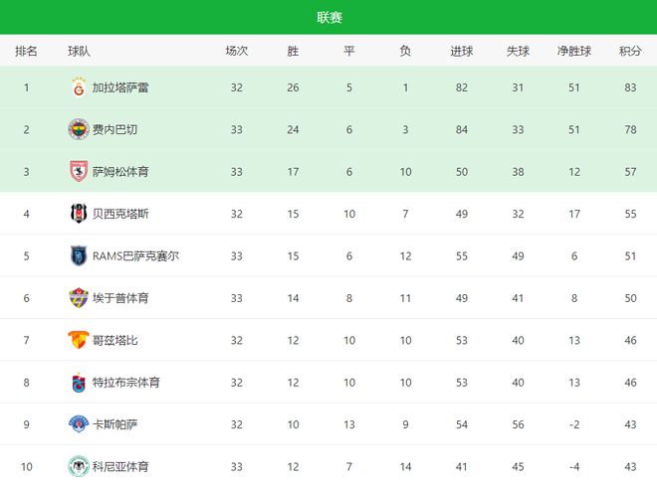Screen dimensions: 657x486
Task: Open the 费内巴切 team name link
Action: pyautogui.click(x=113, y=129)
